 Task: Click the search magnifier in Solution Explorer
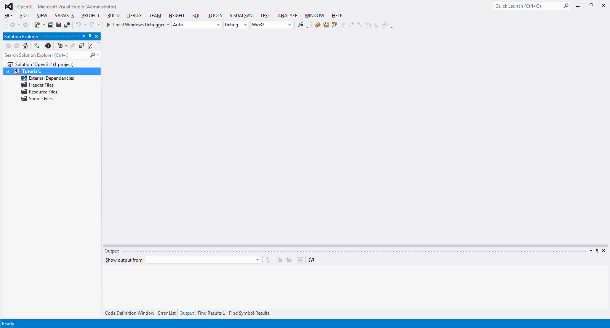pos(93,55)
